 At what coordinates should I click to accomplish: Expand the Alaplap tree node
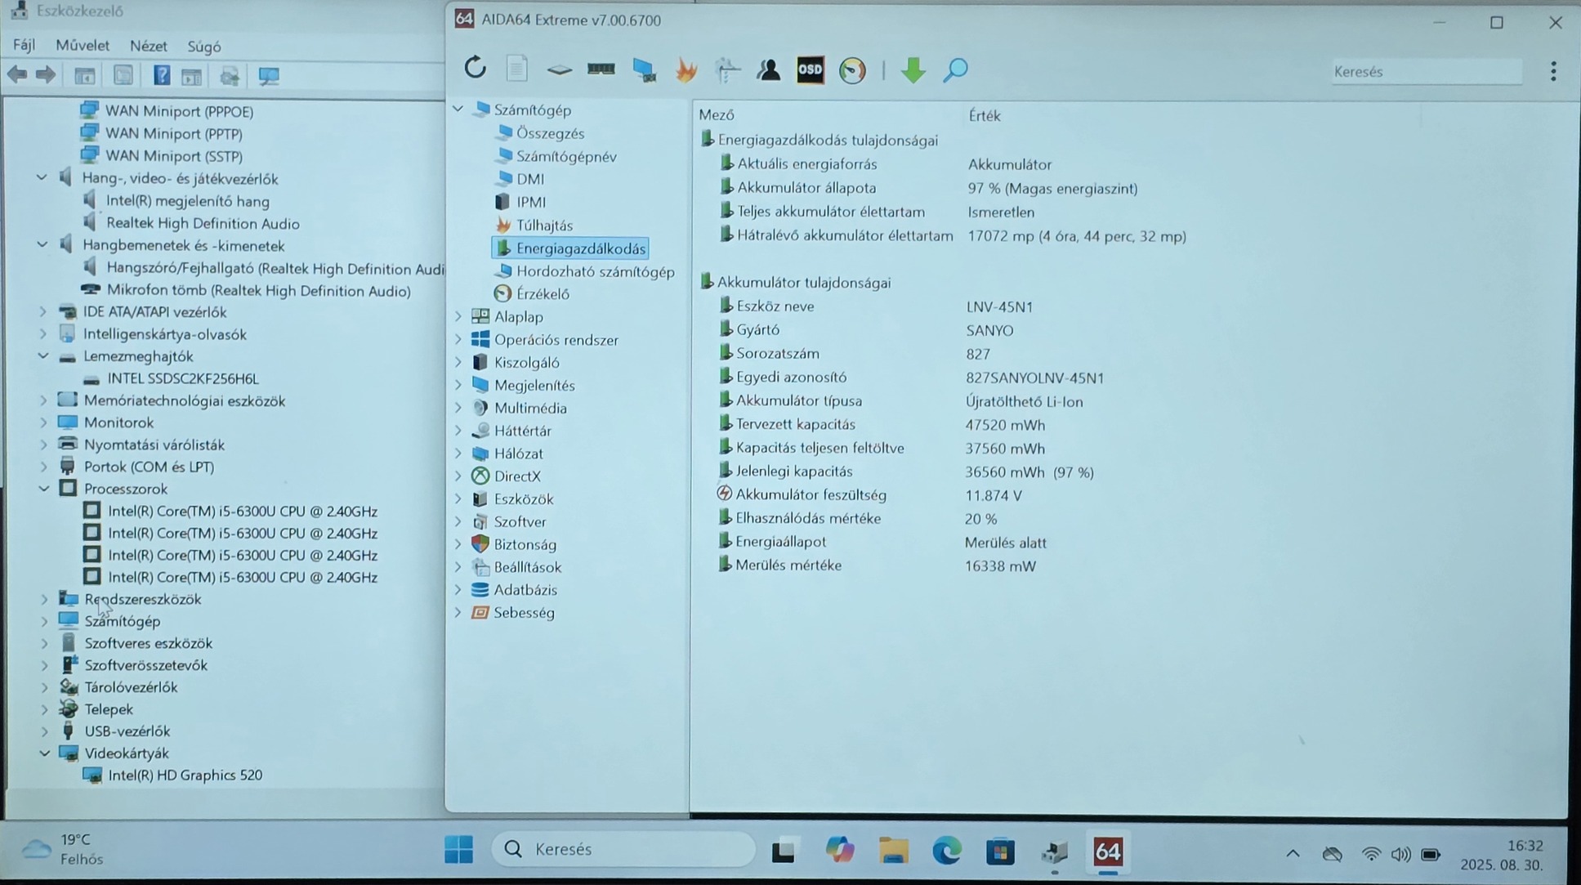click(458, 317)
